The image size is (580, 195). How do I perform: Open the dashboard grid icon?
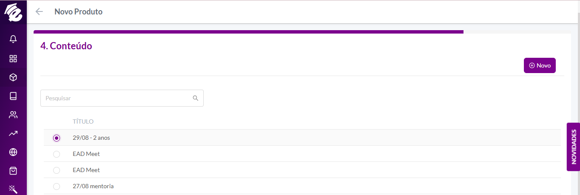coord(13,59)
